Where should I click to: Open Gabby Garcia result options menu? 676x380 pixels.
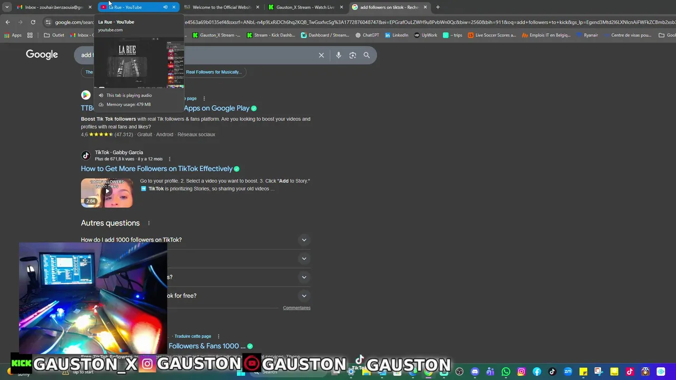[x=170, y=159]
